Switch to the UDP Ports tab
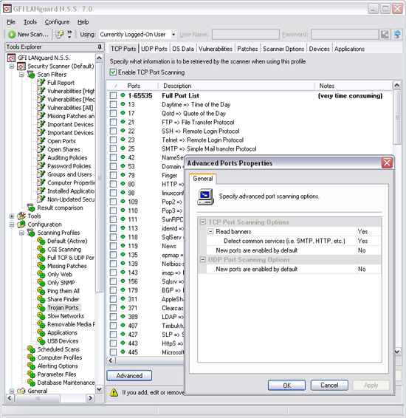The width and height of the screenshot is (406, 418). tap(154, 49)
